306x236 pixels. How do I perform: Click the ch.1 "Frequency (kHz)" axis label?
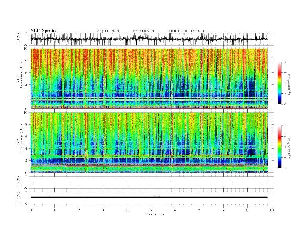[22, 74]
